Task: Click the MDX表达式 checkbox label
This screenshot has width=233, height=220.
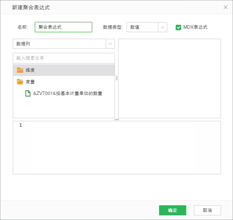Action: [x=195, y=27]
